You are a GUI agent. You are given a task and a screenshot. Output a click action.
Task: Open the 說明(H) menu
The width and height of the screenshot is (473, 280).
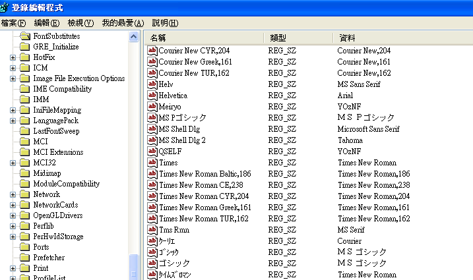165,23
